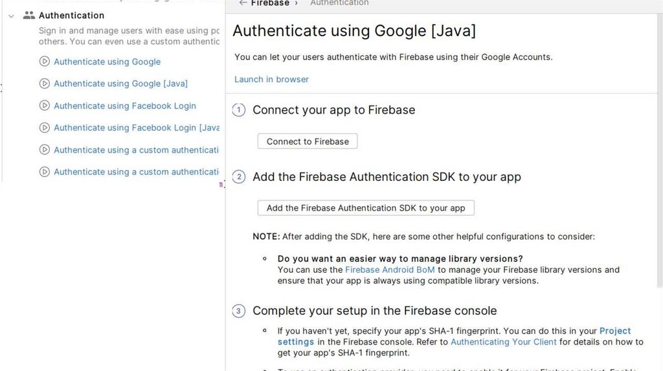Click the back arrow before Firebase breadcrumb
663x371 pixels.
pyautogui.click(x=243, y=3)
